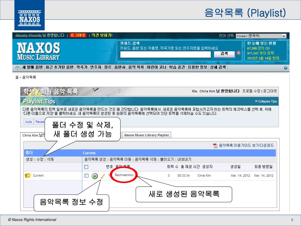This screenshot has width=301, height=226.
Task: Click 홈 breadcrumb link
Action: (x=17, y=77)
